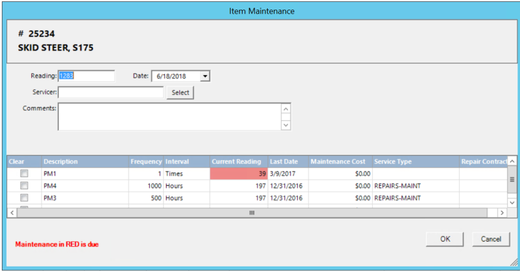The height and width of the screenshot is (271, 520).
Task: Click table vertical scrollbar up arrow
Action: click(x=512, y=161)
